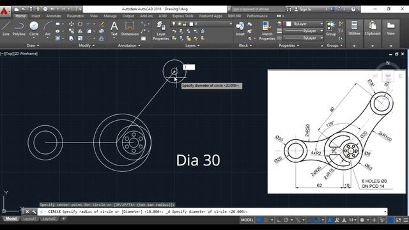The height and width of the screenshot is (230, 409).
Task: Select the Line drawing tool
Action: (6, 28)
